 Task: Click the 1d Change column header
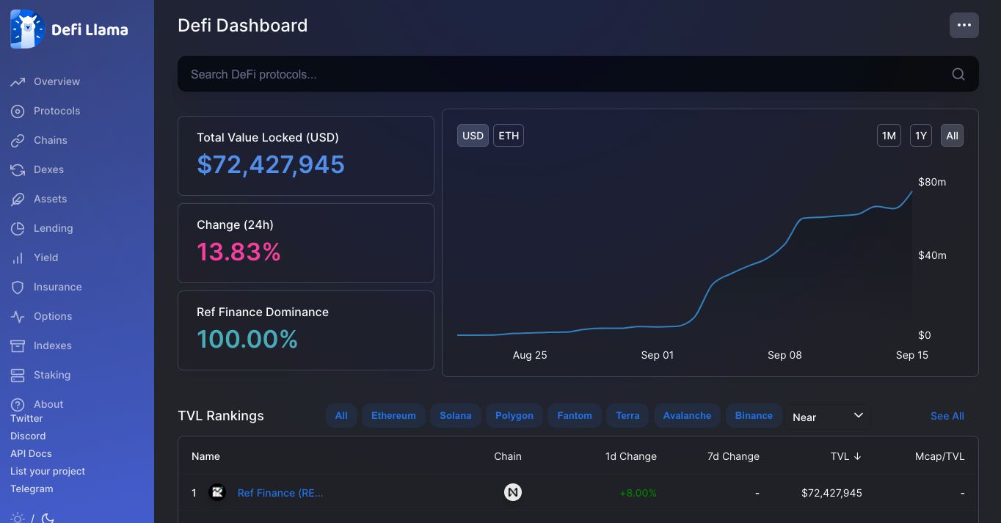[x=631, y=456]
